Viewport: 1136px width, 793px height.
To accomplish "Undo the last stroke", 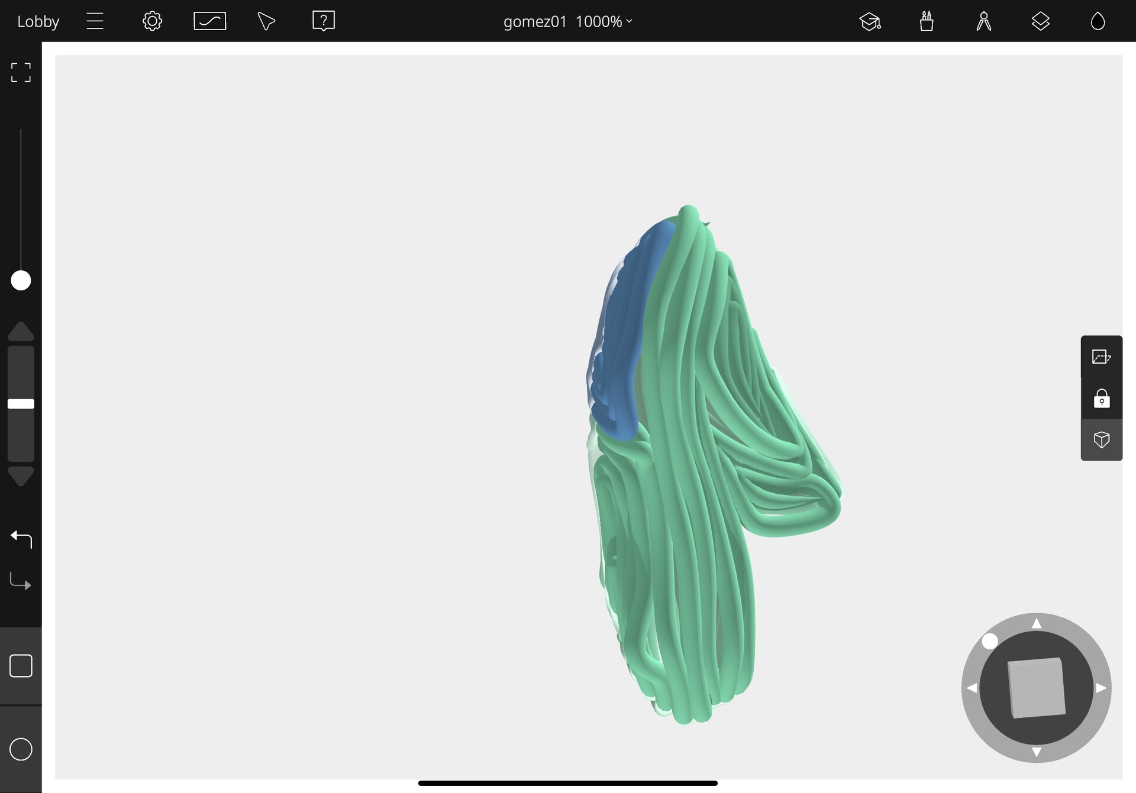I will tap(21, 539).
